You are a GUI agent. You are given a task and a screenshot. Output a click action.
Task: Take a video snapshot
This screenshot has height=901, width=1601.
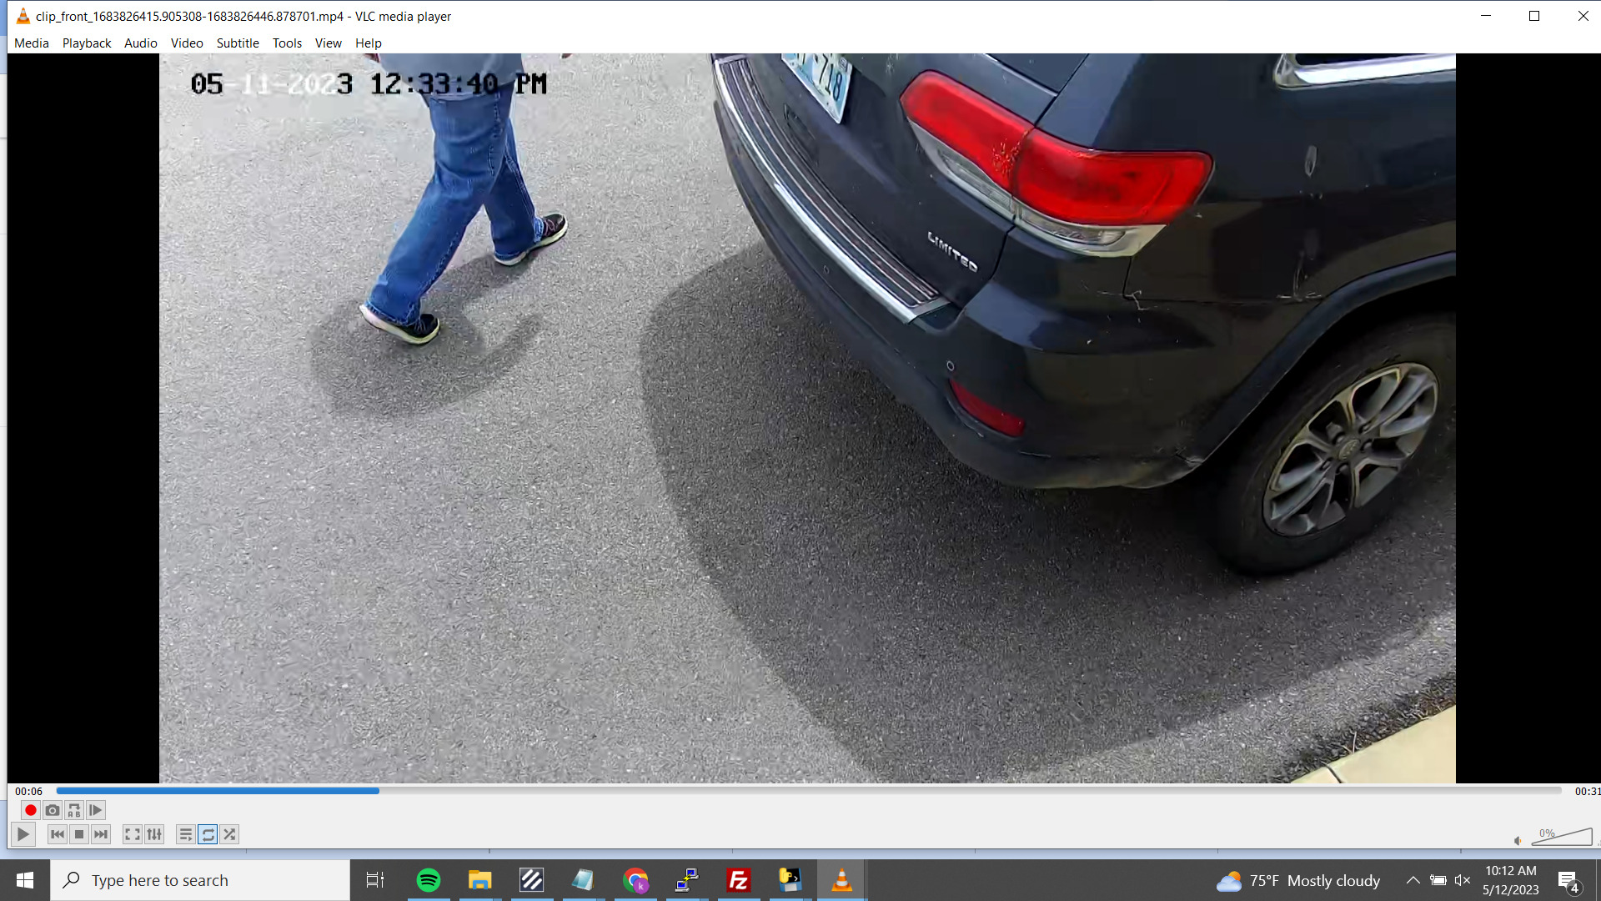click(53, 810)
